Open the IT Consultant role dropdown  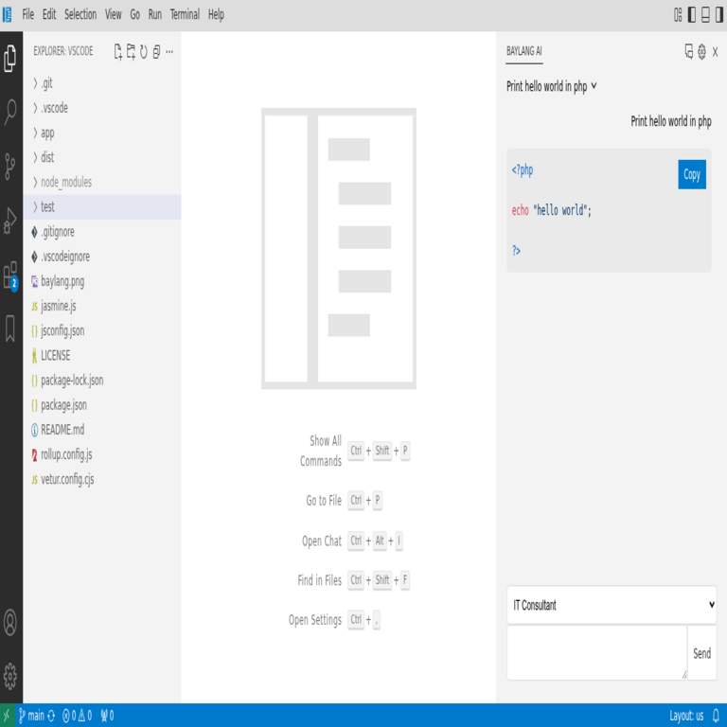pos(611,605)
